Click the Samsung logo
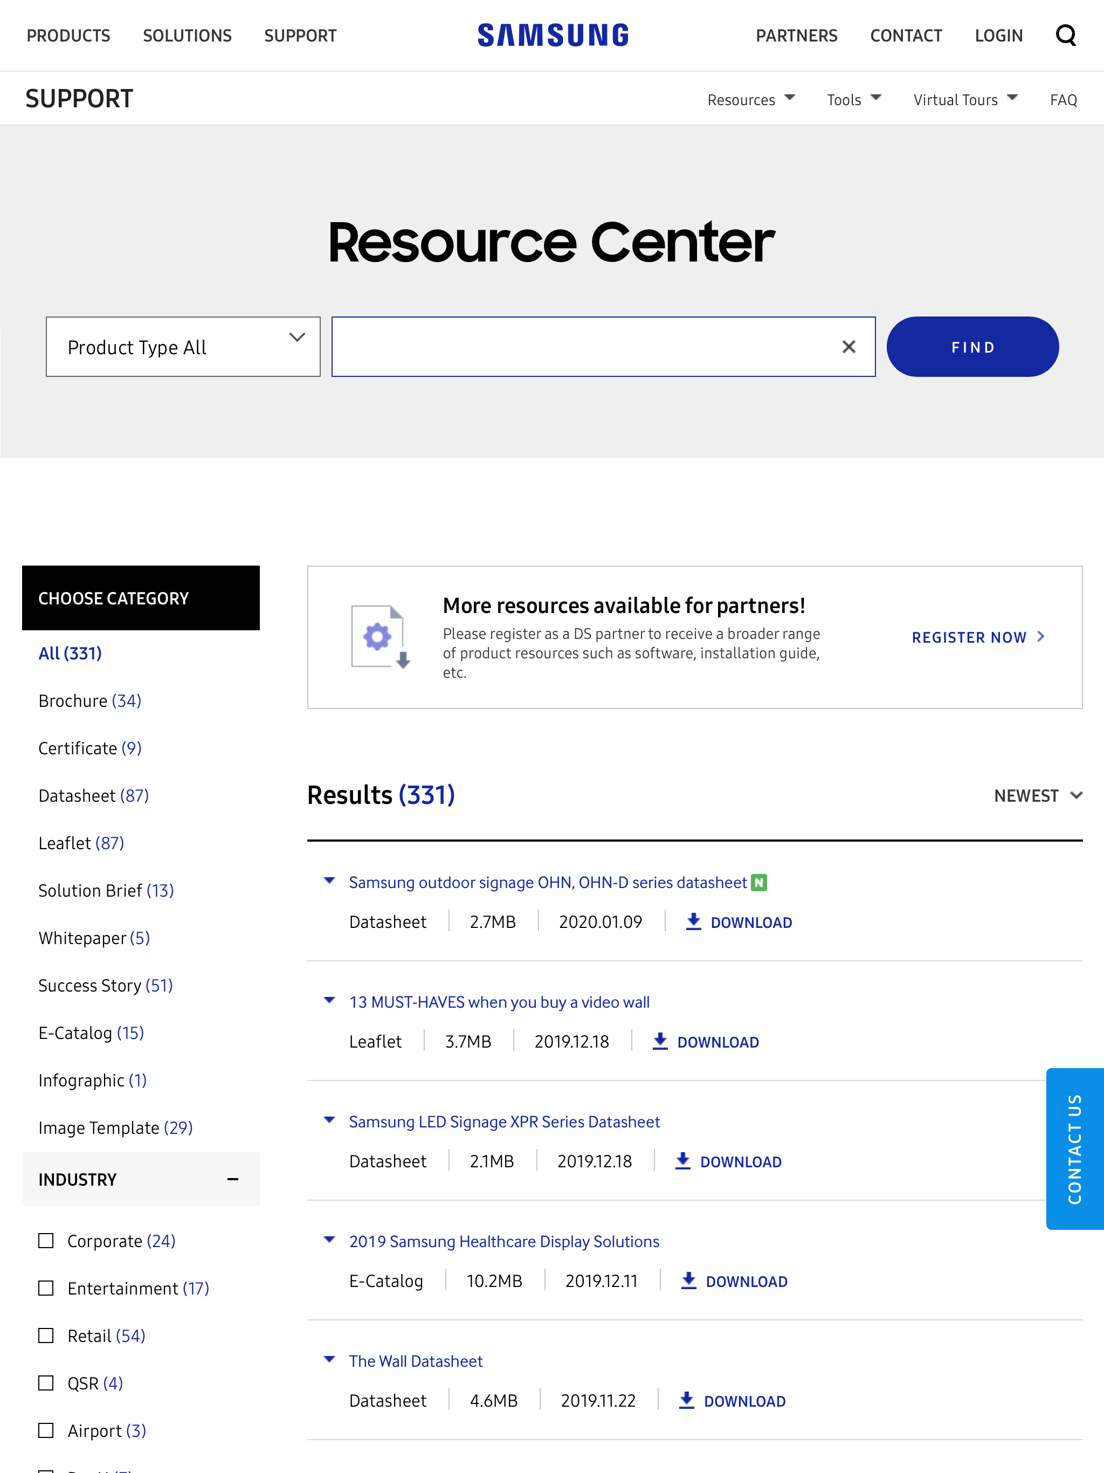Screen dimensions: 1104x1473 [553, 35]
